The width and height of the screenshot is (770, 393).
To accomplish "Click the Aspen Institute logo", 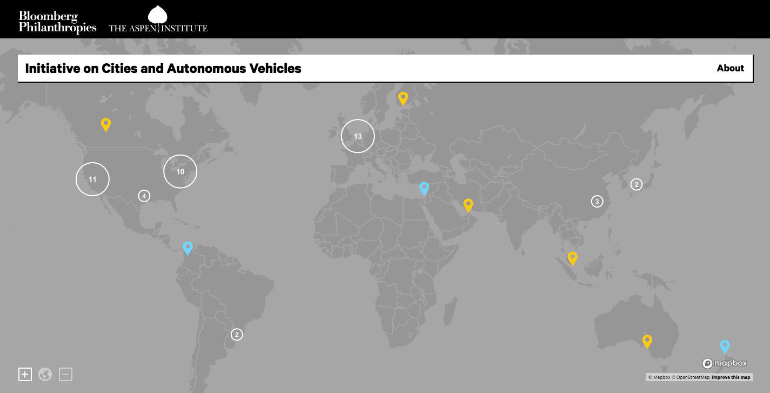I will tap(158, 22).
